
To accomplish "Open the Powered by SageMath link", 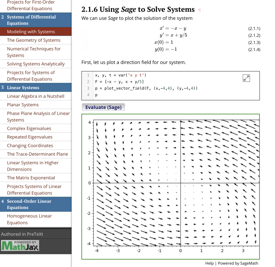I will [x=238, y=263].
